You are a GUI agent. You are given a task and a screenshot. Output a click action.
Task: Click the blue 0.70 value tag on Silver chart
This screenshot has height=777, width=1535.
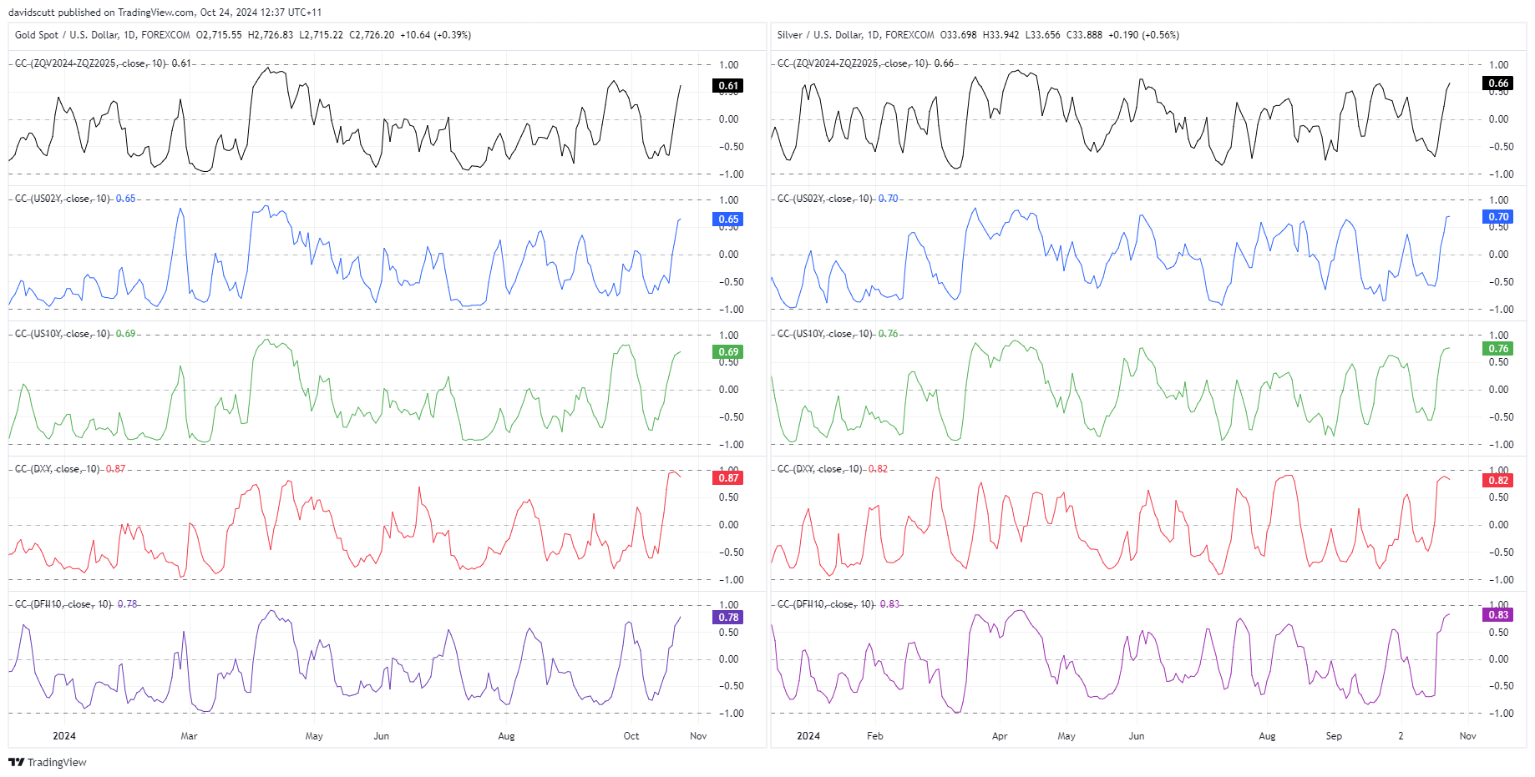1498,217
